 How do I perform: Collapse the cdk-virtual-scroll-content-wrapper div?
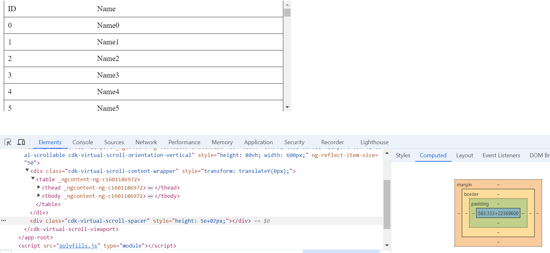pos(27,170)
